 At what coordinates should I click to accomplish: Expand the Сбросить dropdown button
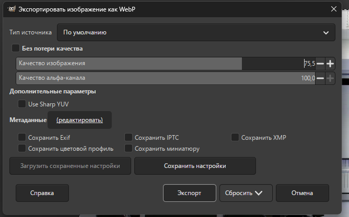(x=246, y=193)
